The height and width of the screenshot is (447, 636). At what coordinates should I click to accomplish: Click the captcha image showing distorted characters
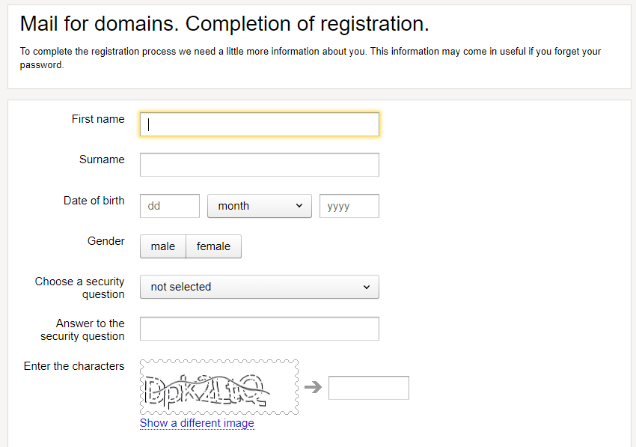219,387
